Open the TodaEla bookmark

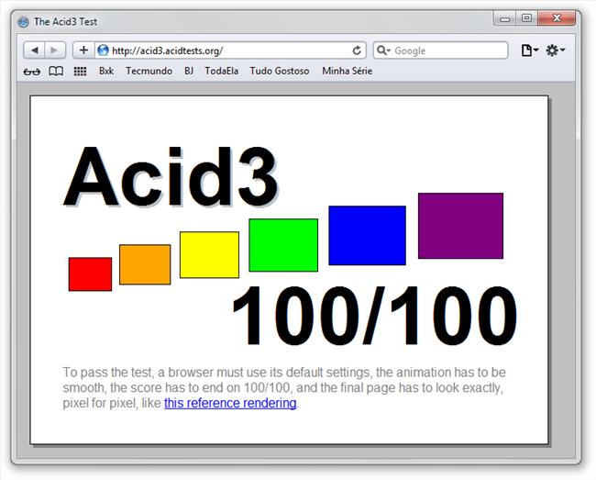[222, 71]
